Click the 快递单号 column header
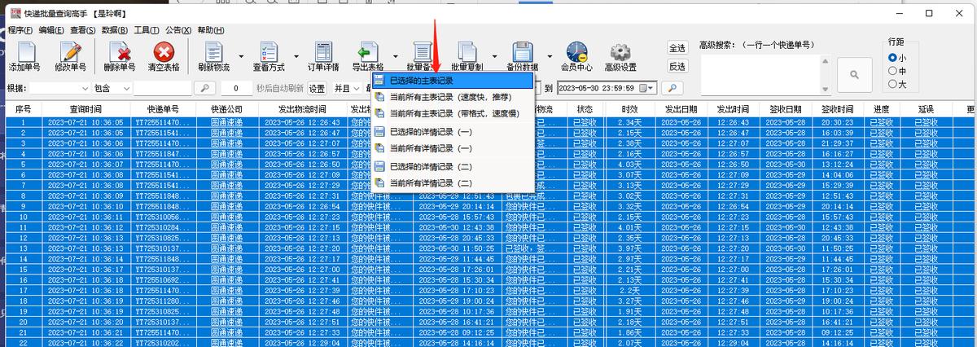The height and width of the screenshot is (347, 977). tap(163, 108)
